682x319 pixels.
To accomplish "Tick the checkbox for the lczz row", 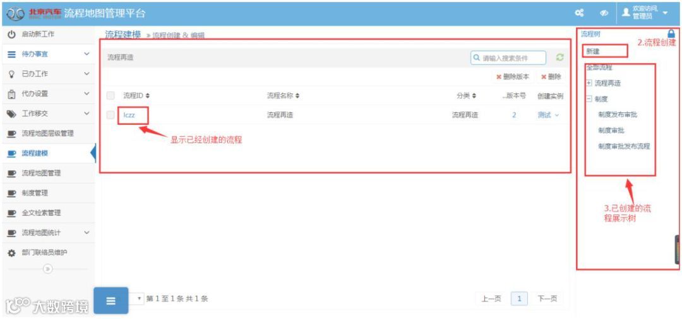I will [111, 115].
